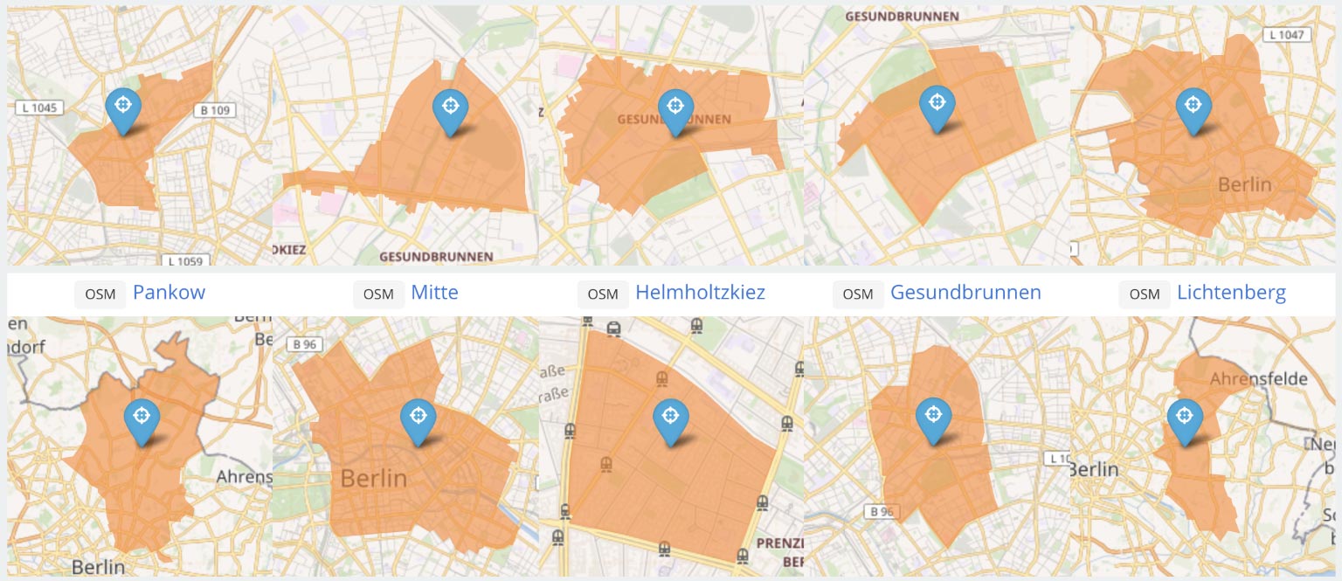Open the Mitte link
Screen dimensions: 1342x581
pyautogui.click(x=434, y=293)
